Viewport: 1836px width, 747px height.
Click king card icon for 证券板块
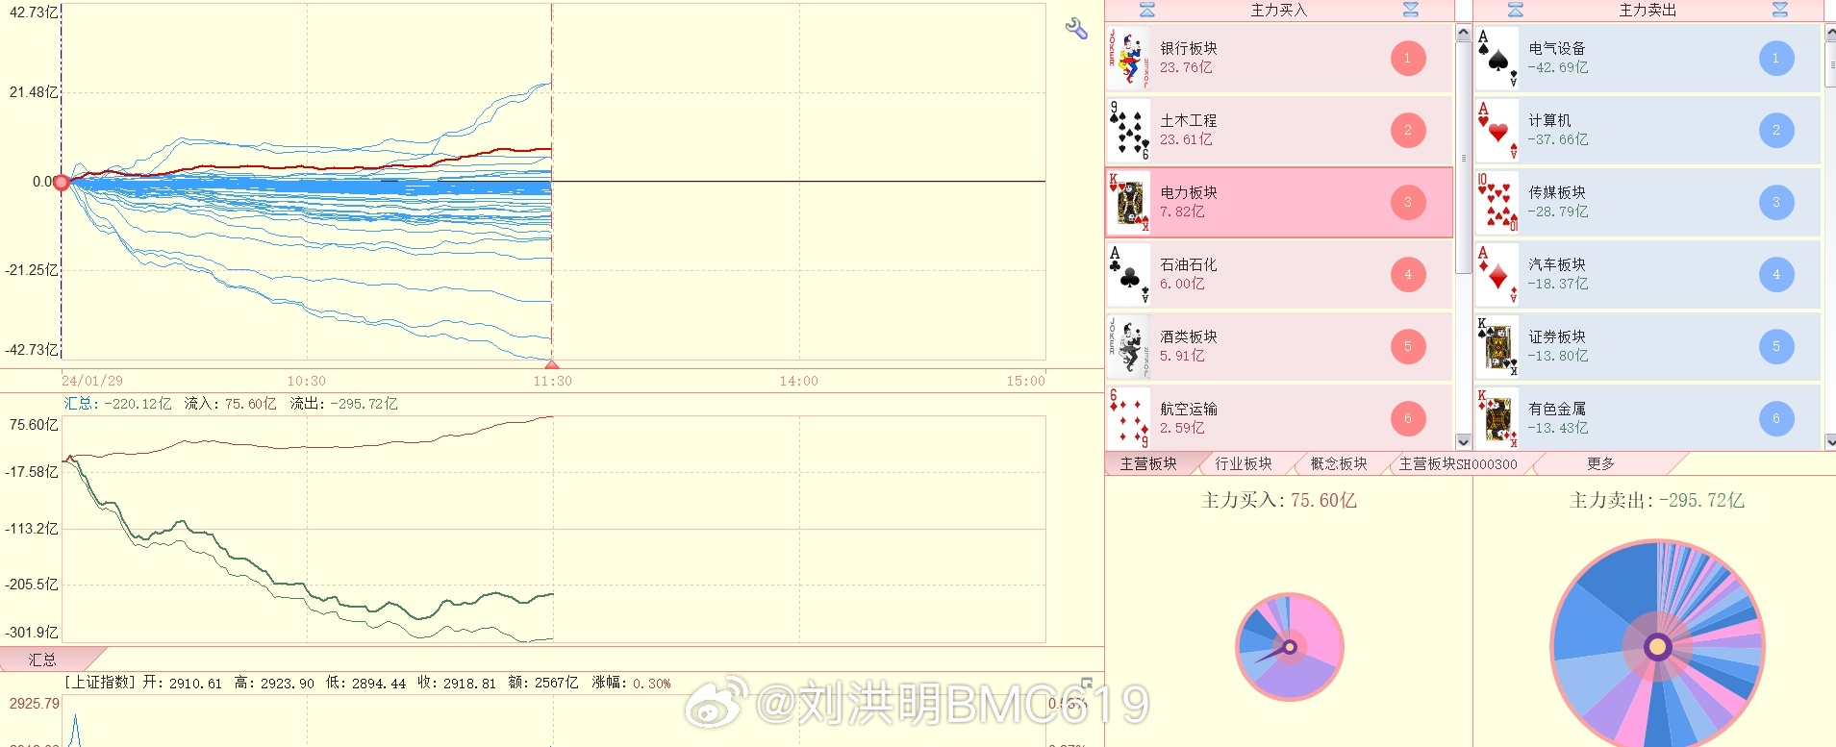(x=1497, y=347)
